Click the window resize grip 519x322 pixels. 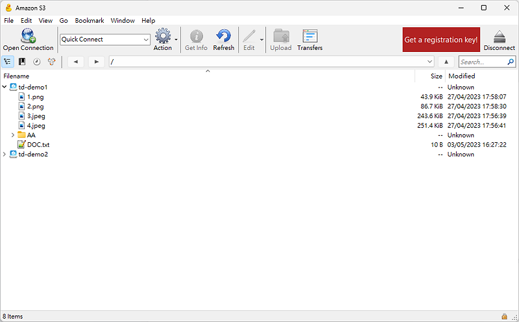[x=514, y=317]
